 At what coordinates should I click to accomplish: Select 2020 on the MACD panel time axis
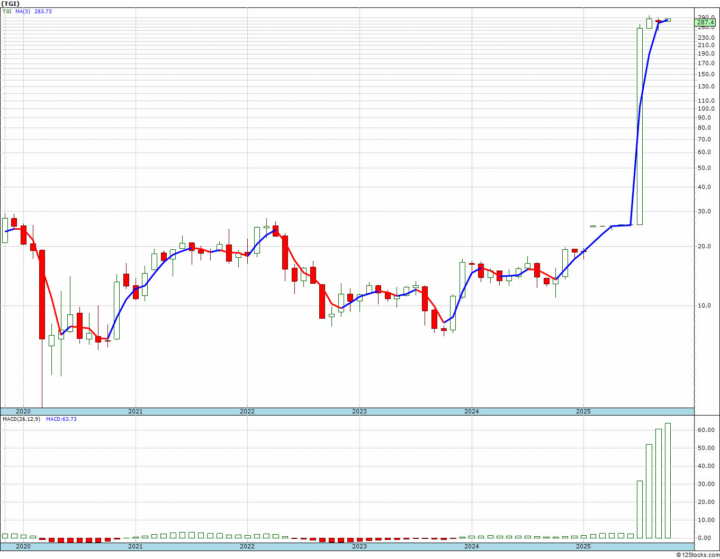[x=23, y=546]
